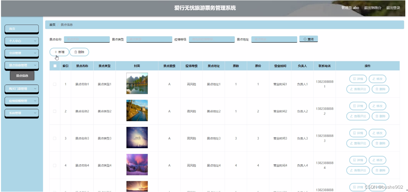Click the page title 爱行无忧旅游票务管理系统
Viewport: 408px width, 192px height.
pyautogui.click(x=205, y=8)
